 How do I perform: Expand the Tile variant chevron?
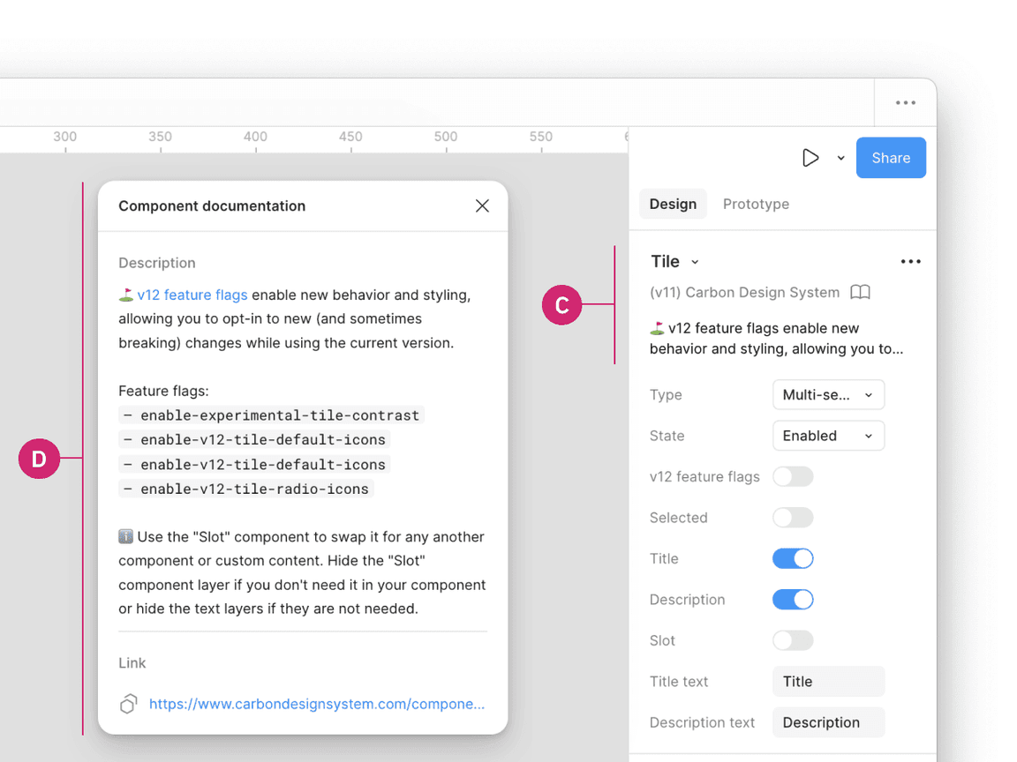(695, 262)
